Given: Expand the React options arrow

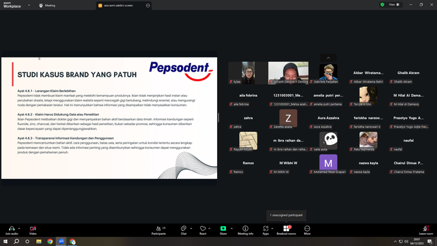Looking at the screenshot, I should (x=210, y=228).
